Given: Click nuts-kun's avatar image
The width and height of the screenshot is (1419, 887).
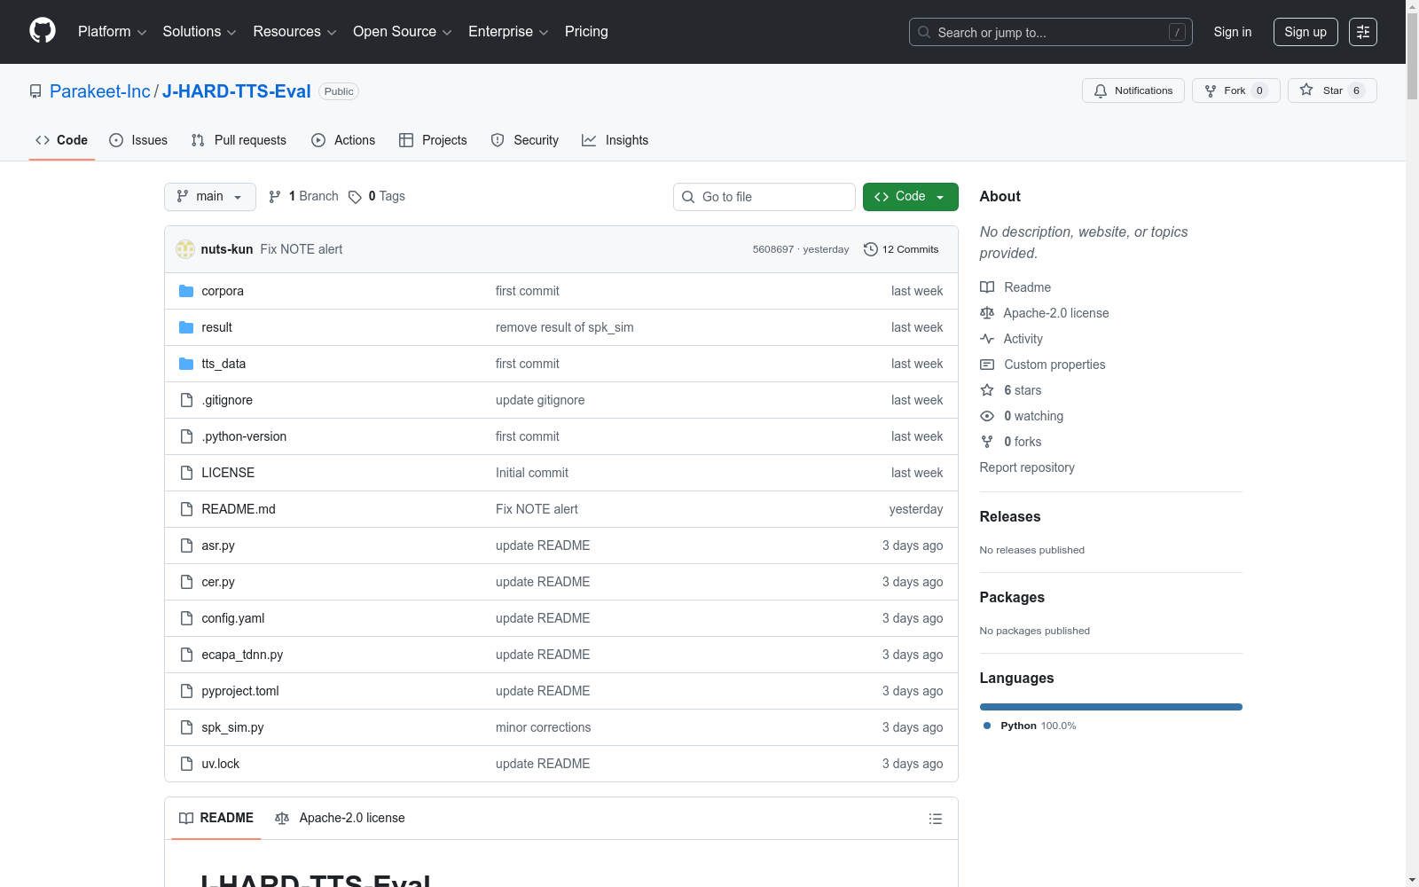Looking at the screenshot, I should [185, 249].
